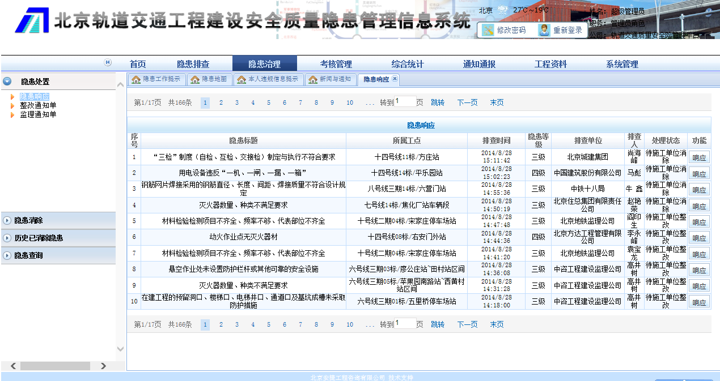Close the 隐患响应 tab
This screenshot has height=381, width=720.
[x=395, y=79]
